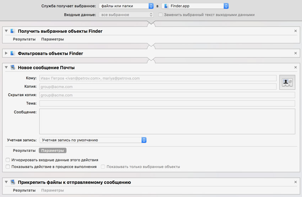Open the Учетная запись по умолчанию dropdown
The height and width of the screenshot is (197, 302).
tap(93, 140)
